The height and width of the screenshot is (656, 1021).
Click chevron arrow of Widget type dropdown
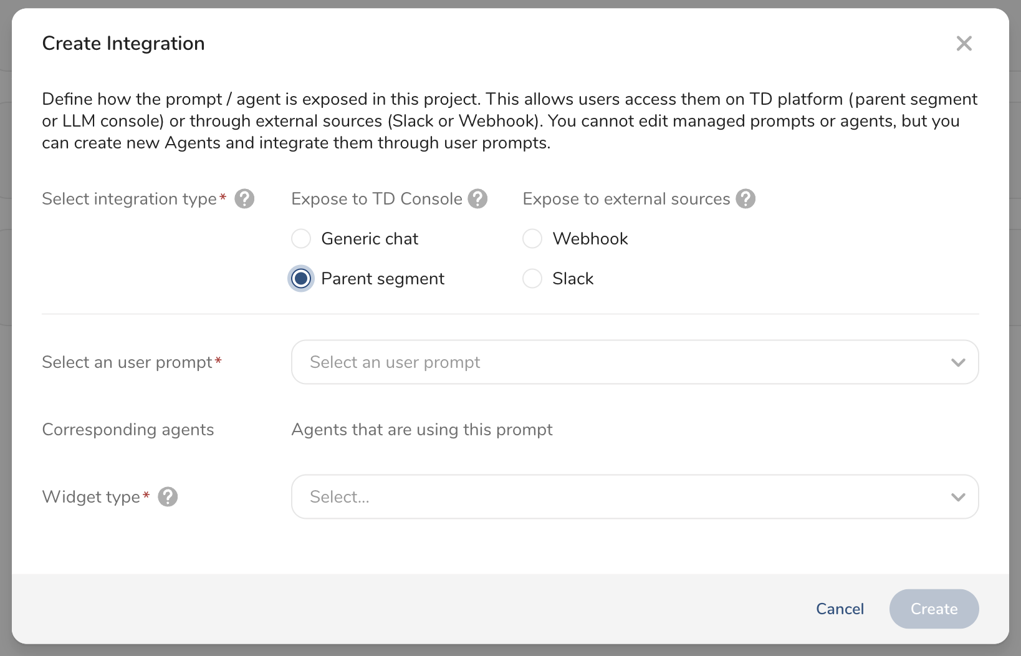coord(958,497)
